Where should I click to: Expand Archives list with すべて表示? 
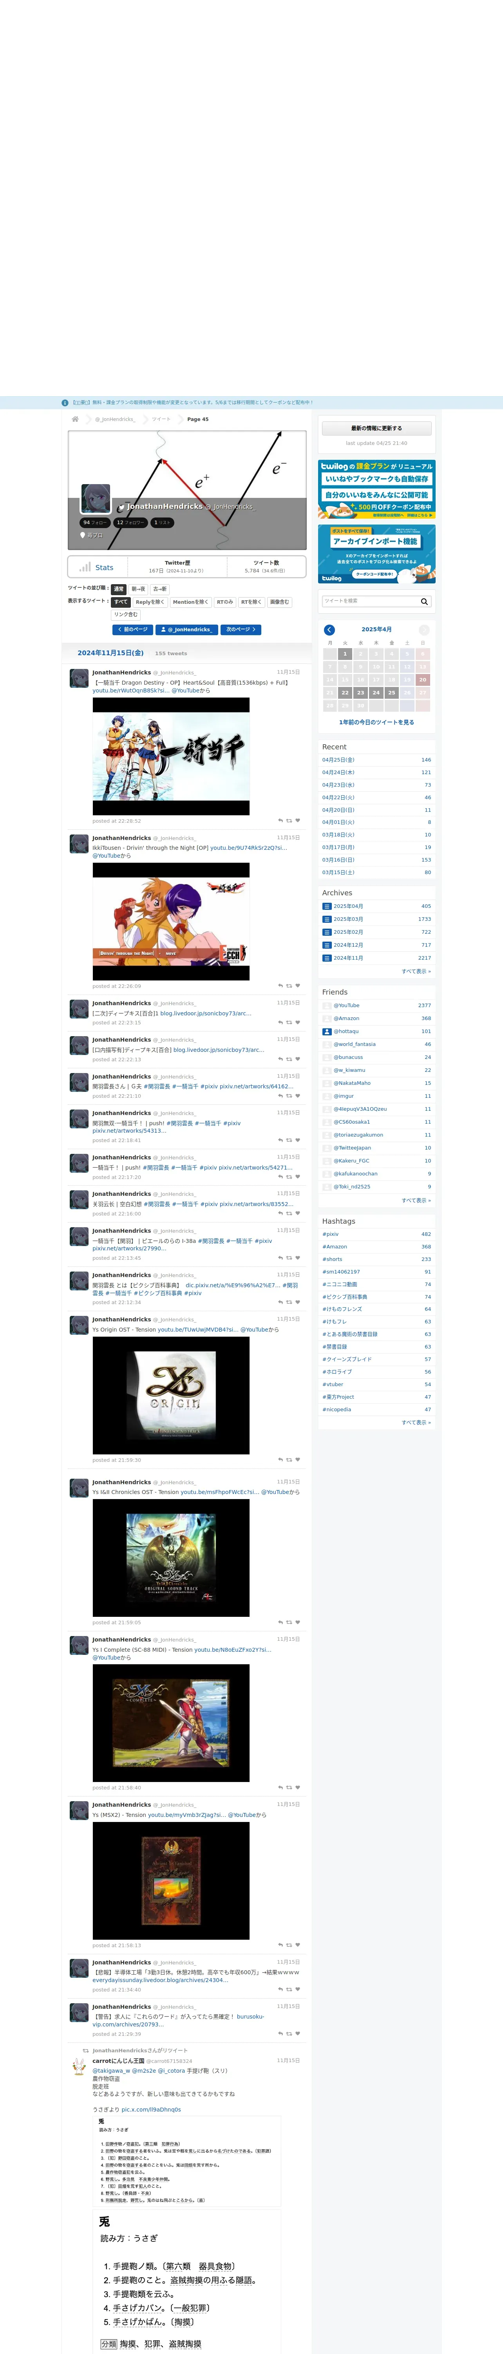(416, 971)
